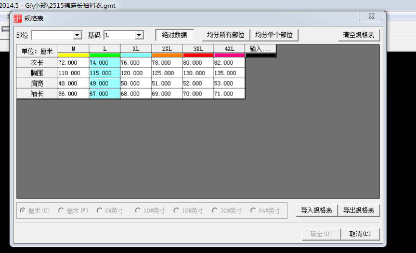Click the 输入... new size column header
Viewport: 416px width, 253px height.
click(x=261, y=49)
